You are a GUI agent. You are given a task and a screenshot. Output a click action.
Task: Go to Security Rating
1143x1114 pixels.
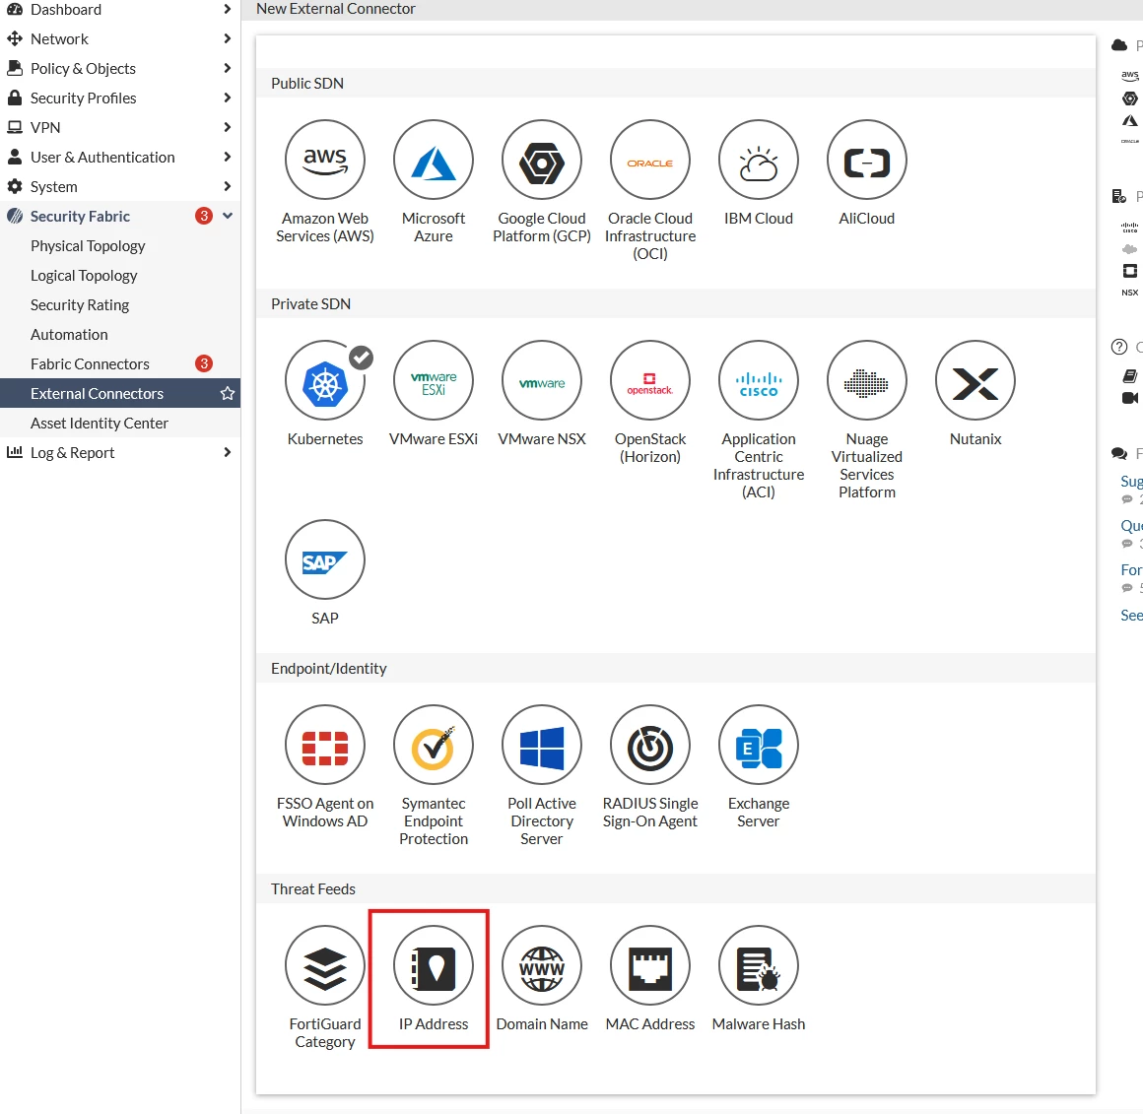tap(80, 305)
